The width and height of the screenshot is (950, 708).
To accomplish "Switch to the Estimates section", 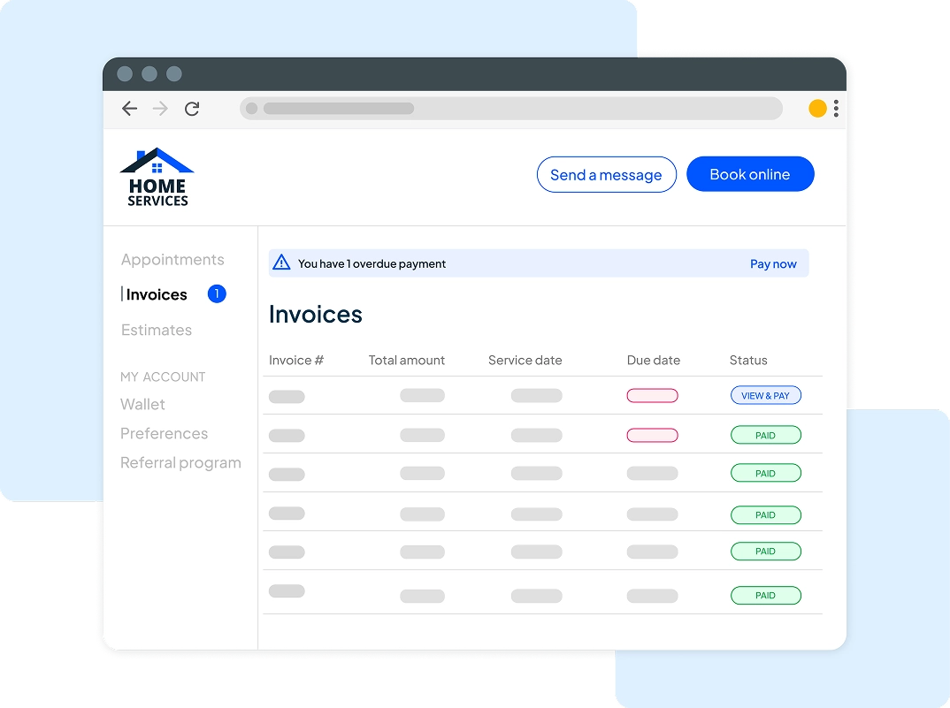I will pos(156,330).
